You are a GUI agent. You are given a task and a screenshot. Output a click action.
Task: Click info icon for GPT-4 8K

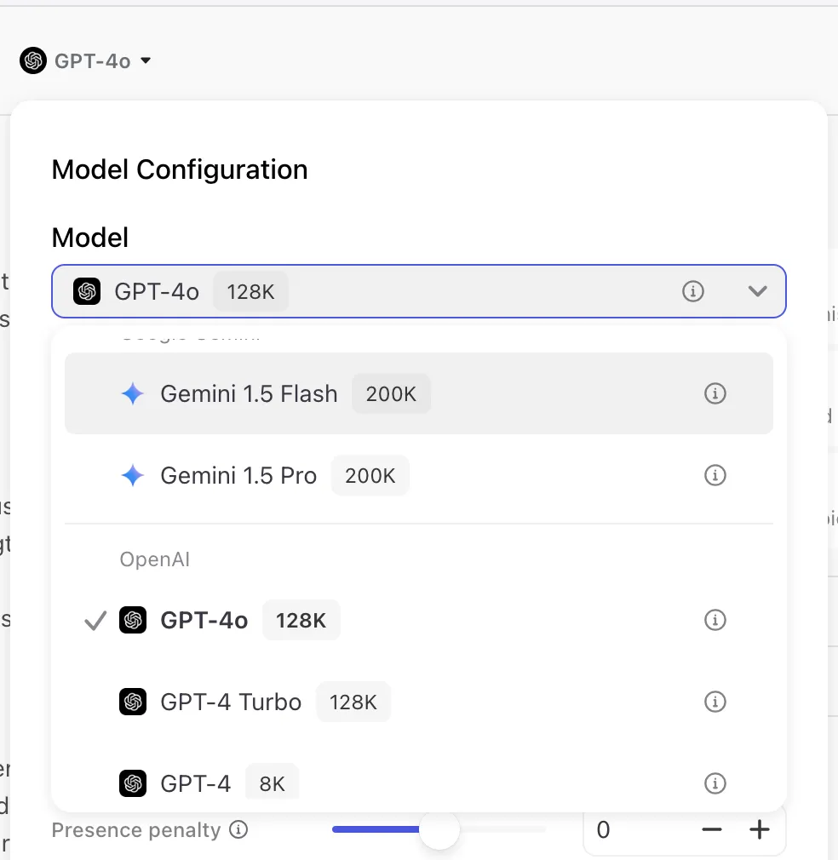coord(715,783)
